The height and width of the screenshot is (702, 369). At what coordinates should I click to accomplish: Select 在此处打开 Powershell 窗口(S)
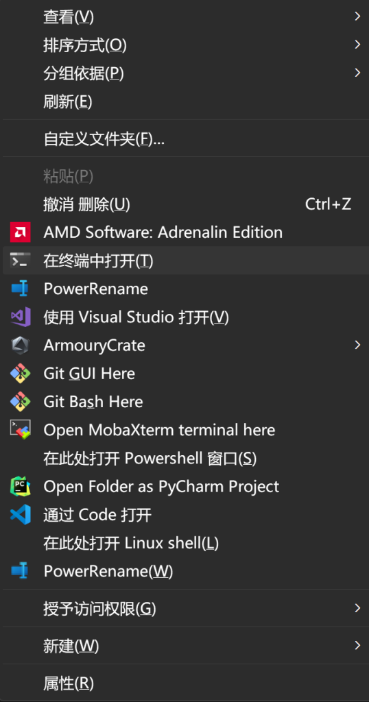[x=184, y=458]
